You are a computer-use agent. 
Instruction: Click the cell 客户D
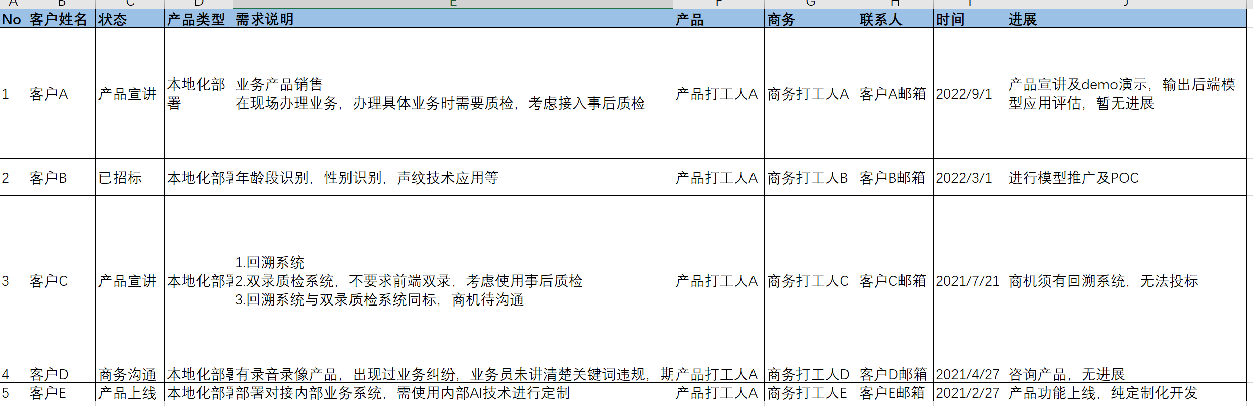pos(61,374)
